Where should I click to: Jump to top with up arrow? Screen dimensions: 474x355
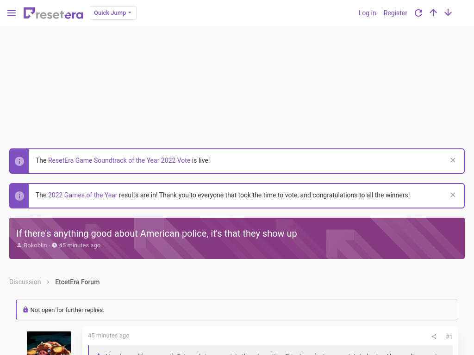pyautogui.click(x=433, y=12)
